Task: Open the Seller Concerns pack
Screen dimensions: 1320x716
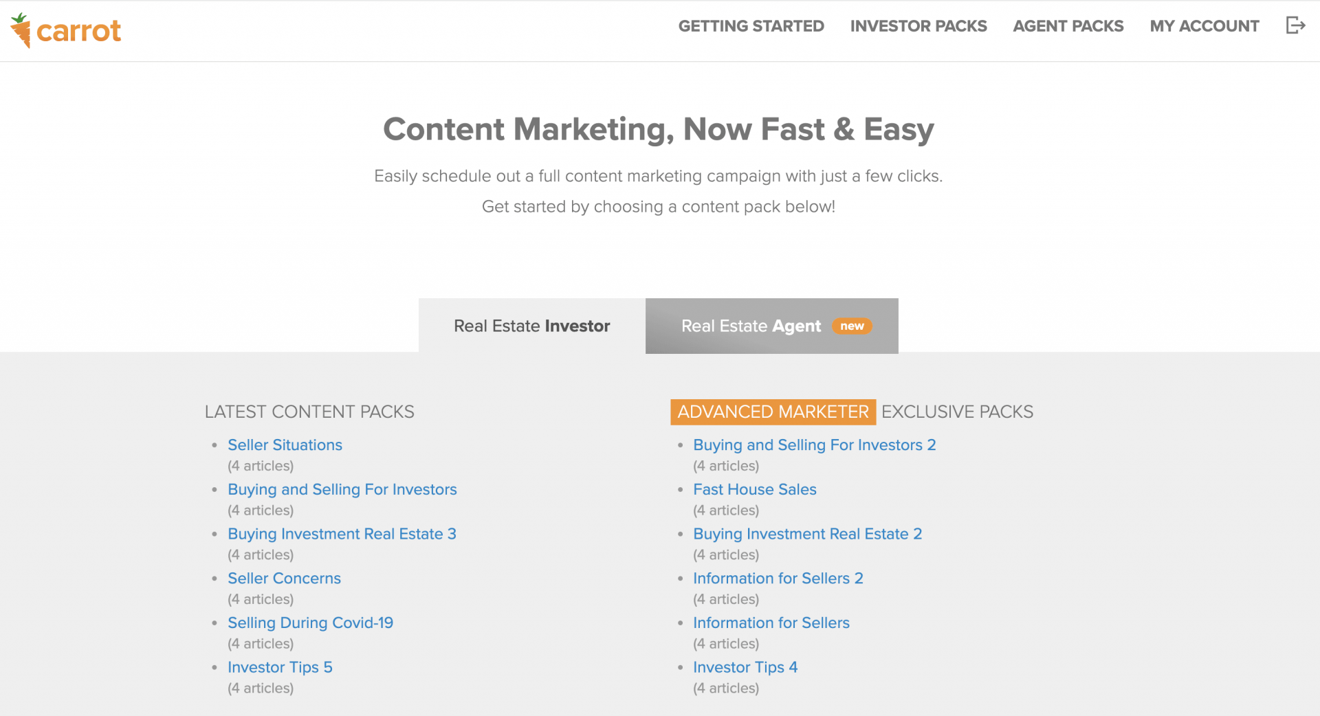Action: pos(284,579)
